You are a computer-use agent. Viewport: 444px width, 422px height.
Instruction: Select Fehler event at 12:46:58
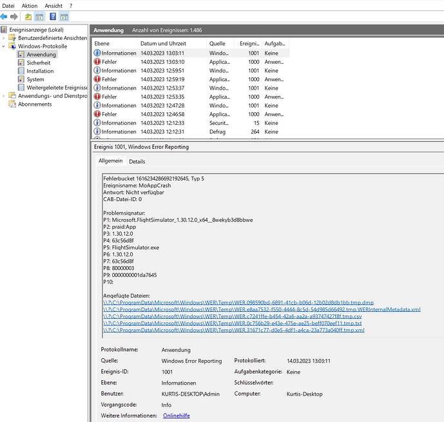pyautogui.click(x=191, y=114)
